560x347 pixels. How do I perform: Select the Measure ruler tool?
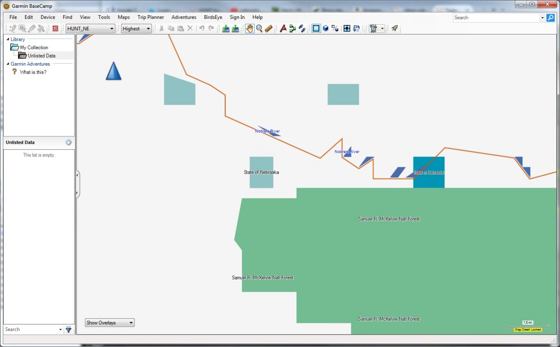pyautogui.click(x=269, y=28)
